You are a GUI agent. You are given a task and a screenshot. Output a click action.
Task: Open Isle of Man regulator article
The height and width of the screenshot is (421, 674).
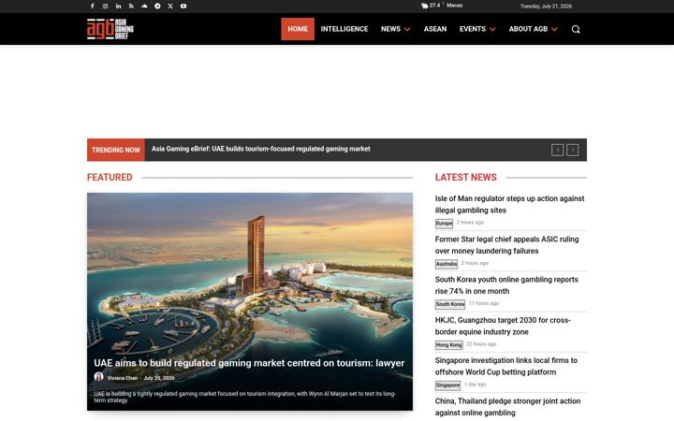509,204
